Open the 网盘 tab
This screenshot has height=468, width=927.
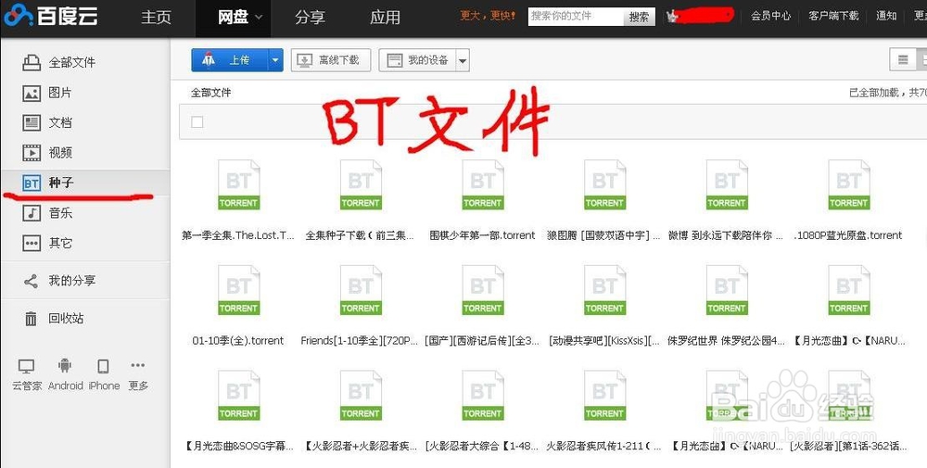(x=233, y=17)
